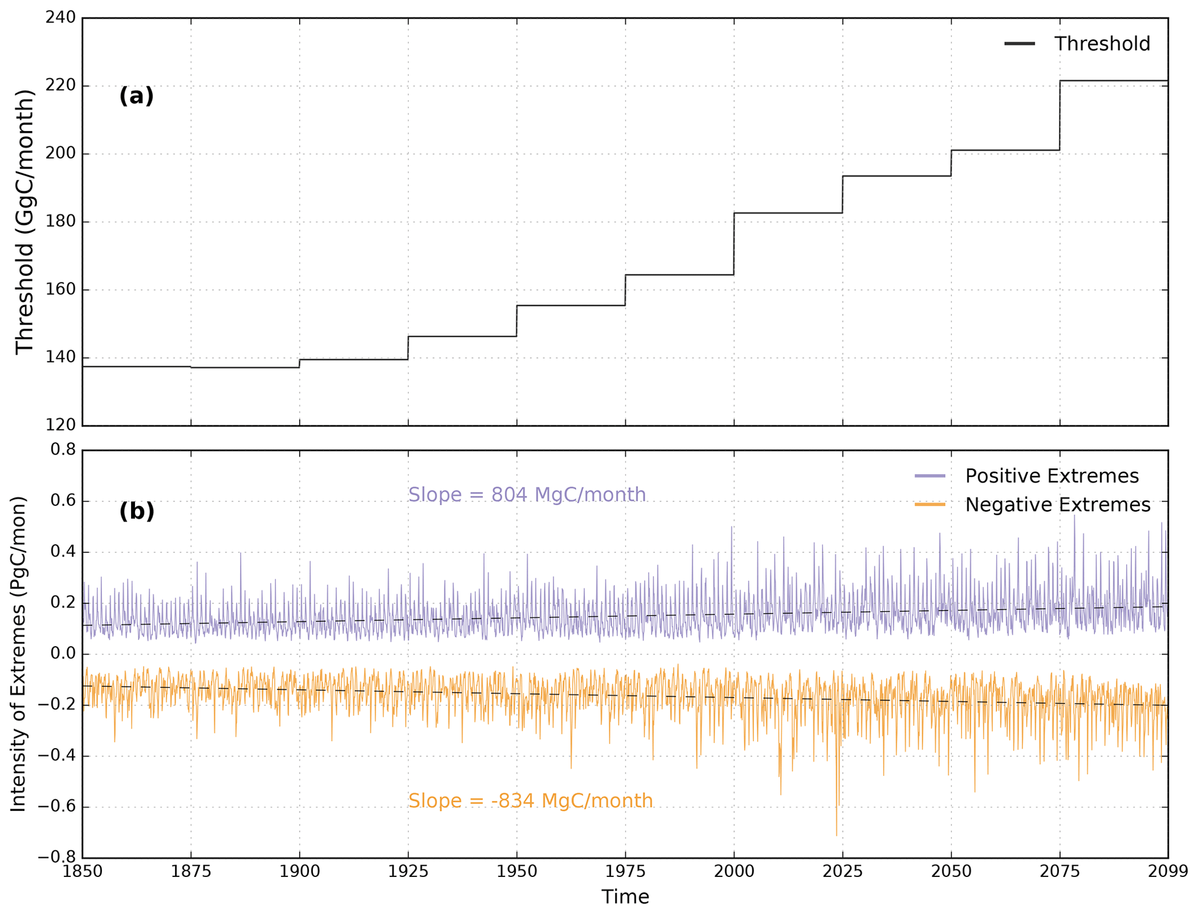1198x914 pixels.
Task: Click the Positive Extremes legend label
Action: coord(1051,476)
